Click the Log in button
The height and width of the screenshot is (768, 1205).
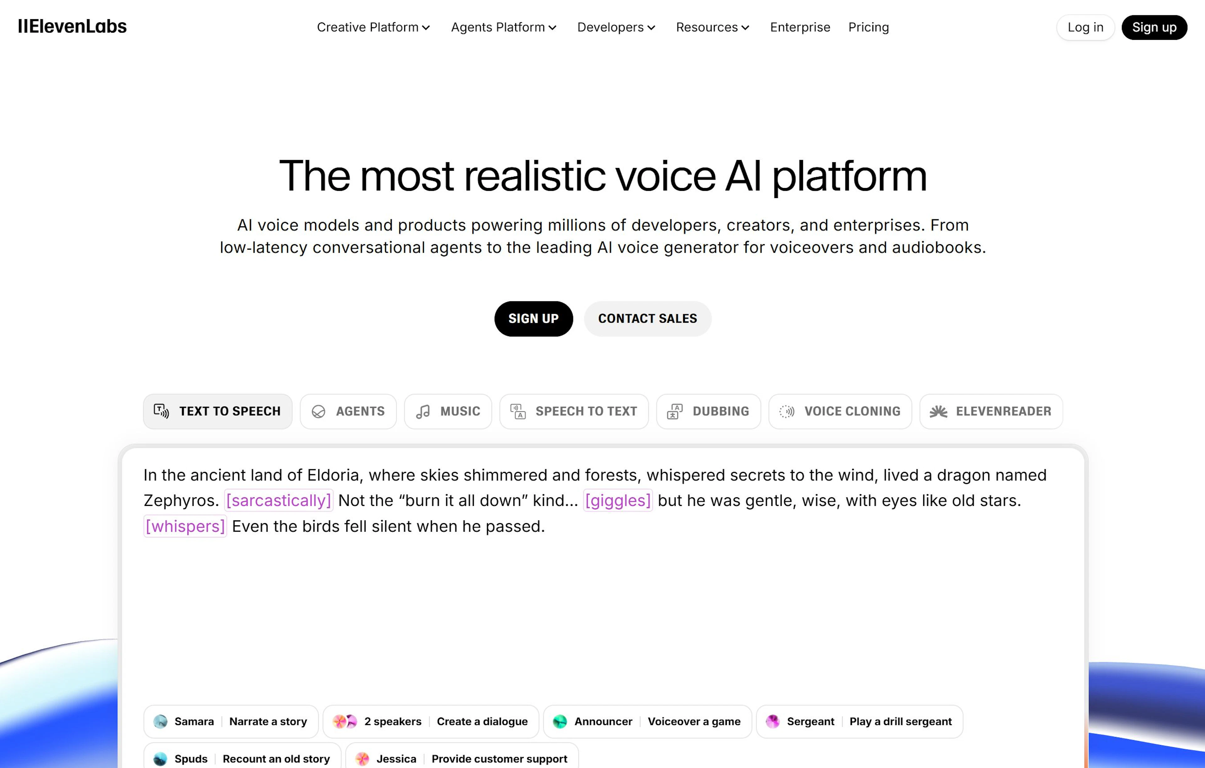tap(1085, 27)
